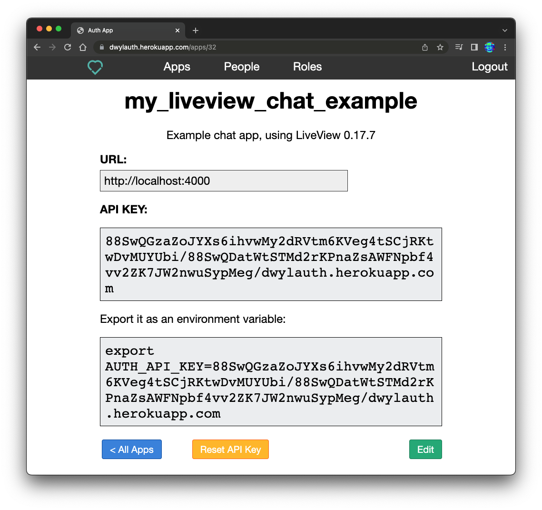Open a new browser tab
Screen dimensions: 542x510
coord(196,30)
